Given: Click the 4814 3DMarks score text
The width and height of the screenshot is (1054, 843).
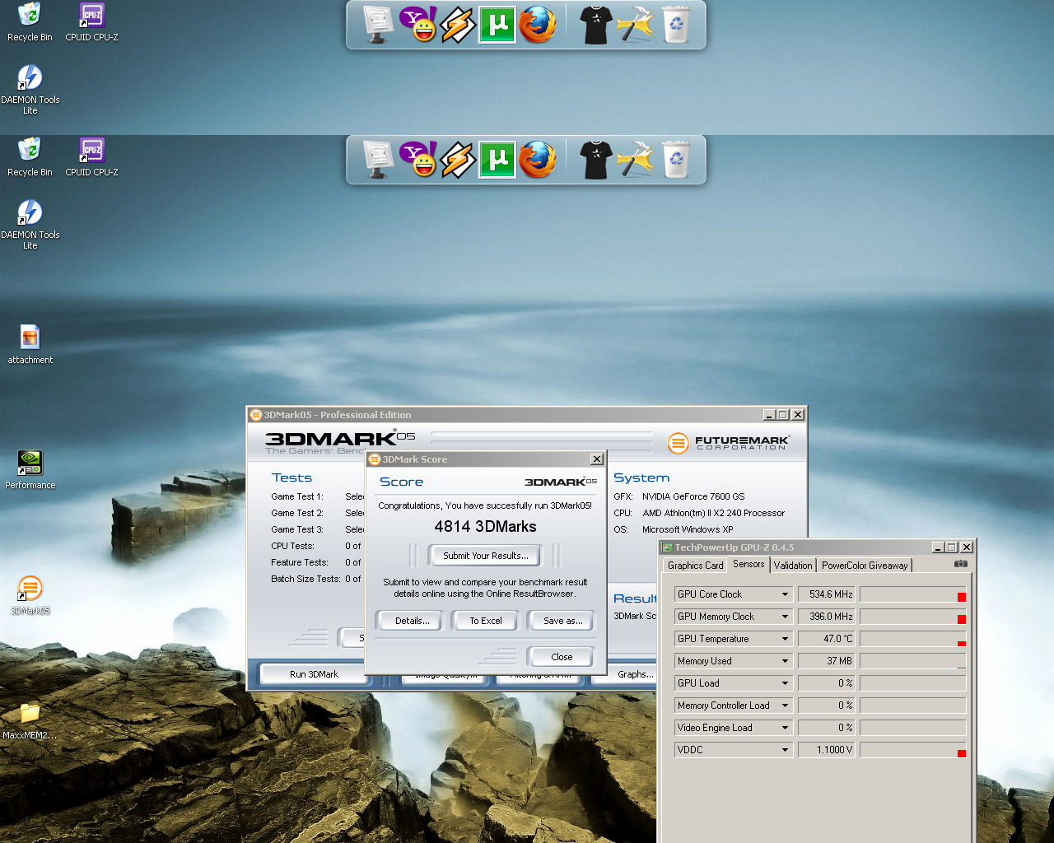Looking at the screenshot, I should (x=485, y=527).
